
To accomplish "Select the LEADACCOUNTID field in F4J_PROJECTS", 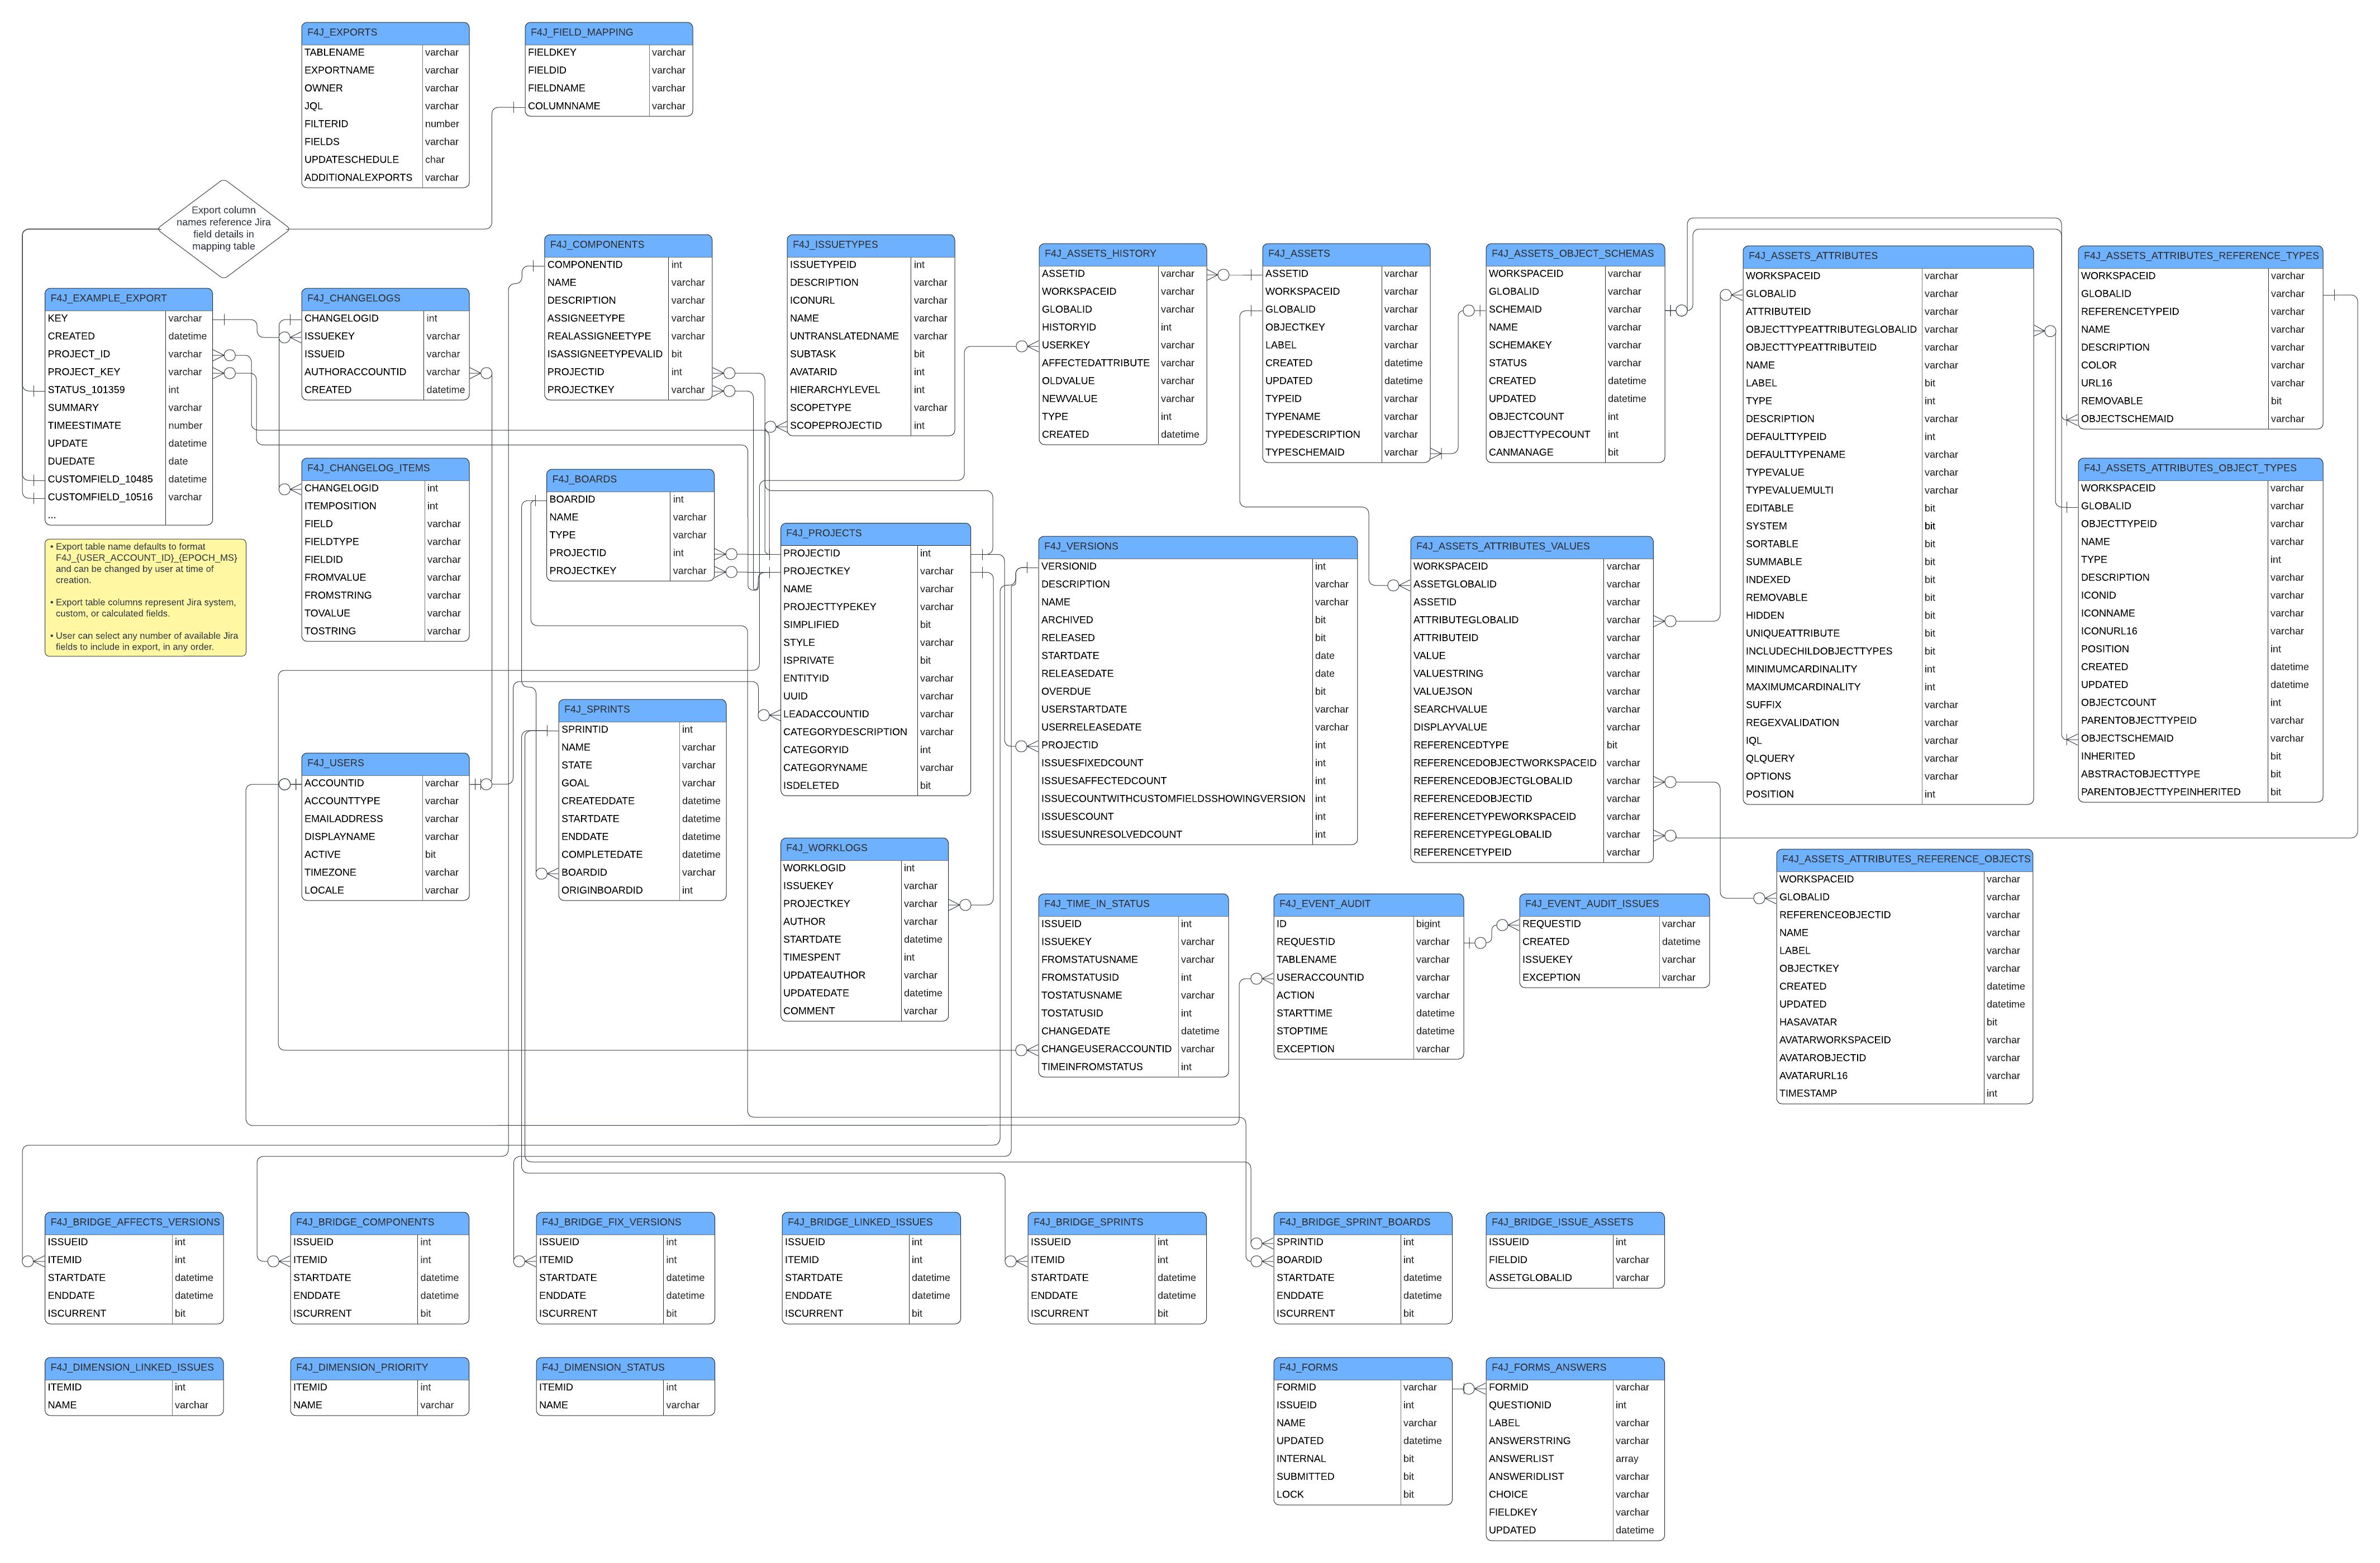I will pos(875,715).
